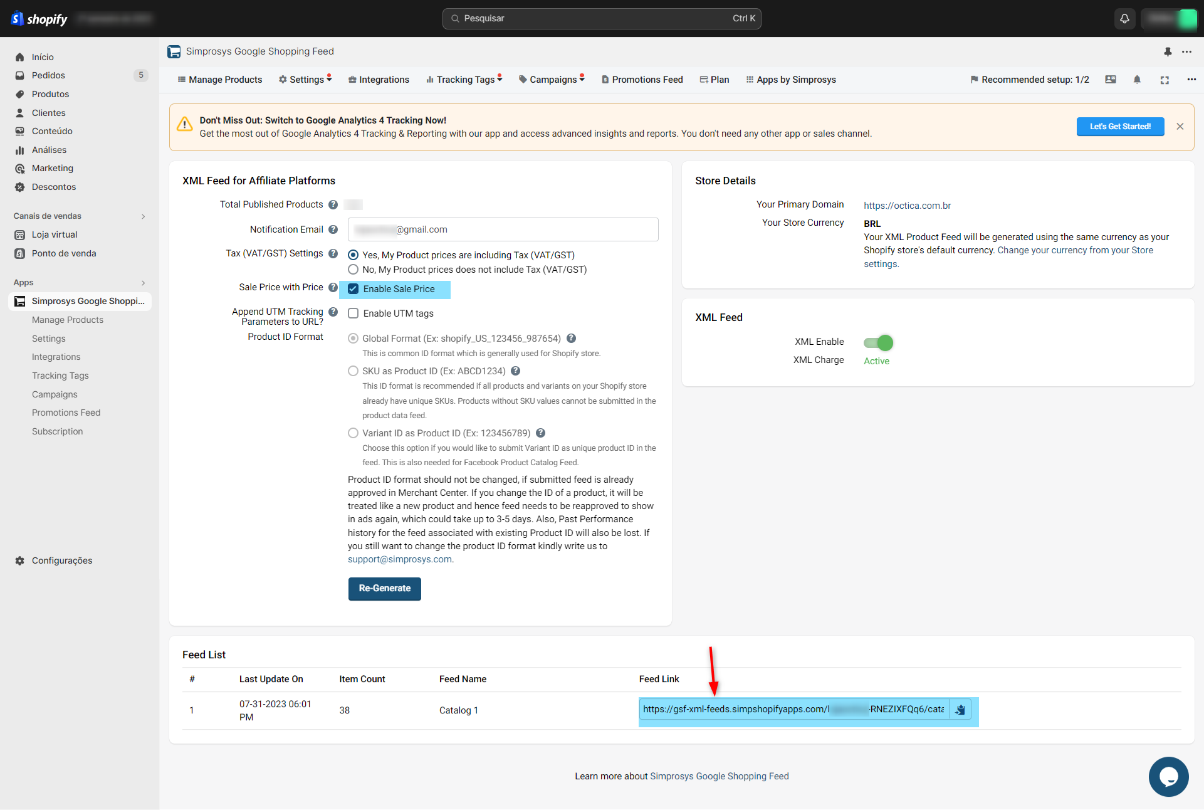Expand the Tracking Tags dropdown
Image resolution: width=1204 pixels, height=810 pixels.
(464, 80)
